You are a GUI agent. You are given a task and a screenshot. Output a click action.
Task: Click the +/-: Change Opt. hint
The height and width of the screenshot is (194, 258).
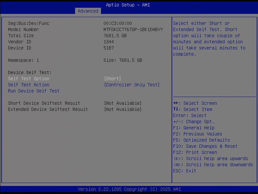coord(193,122)
